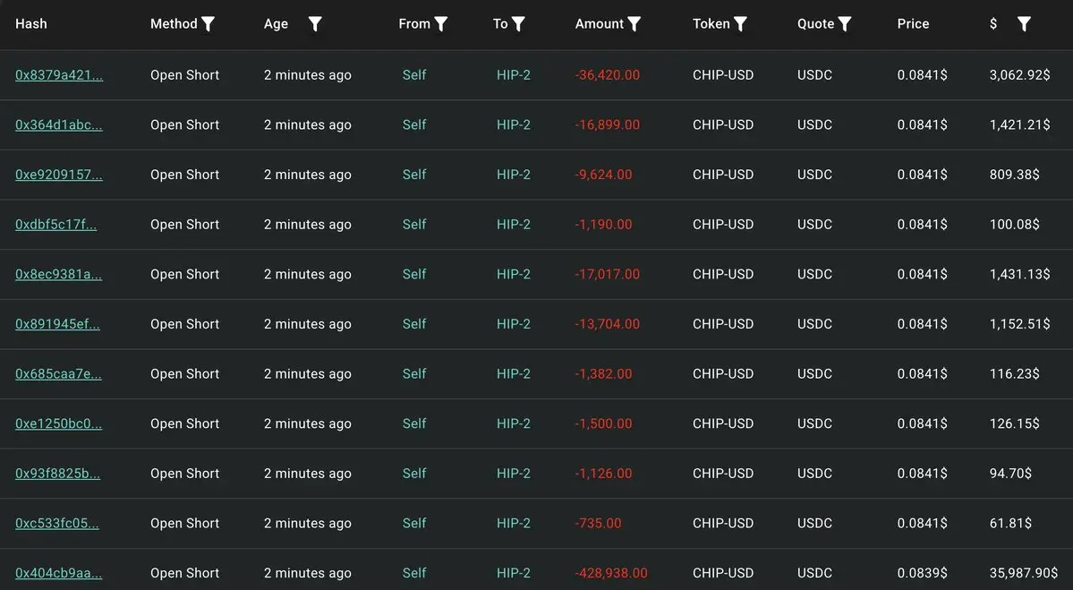1073x590 pixels.
Task: Click CHIP-USD in the 0x404cb9aa row
Action: (722, 573)
